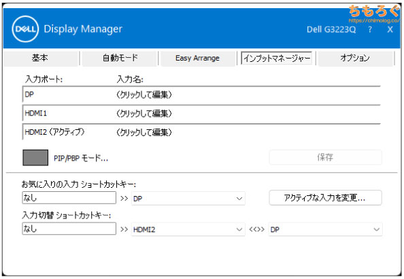Open the オプション tab
Image resolution: width=404 pixels, height=279 pixels.
coord(355,58)
